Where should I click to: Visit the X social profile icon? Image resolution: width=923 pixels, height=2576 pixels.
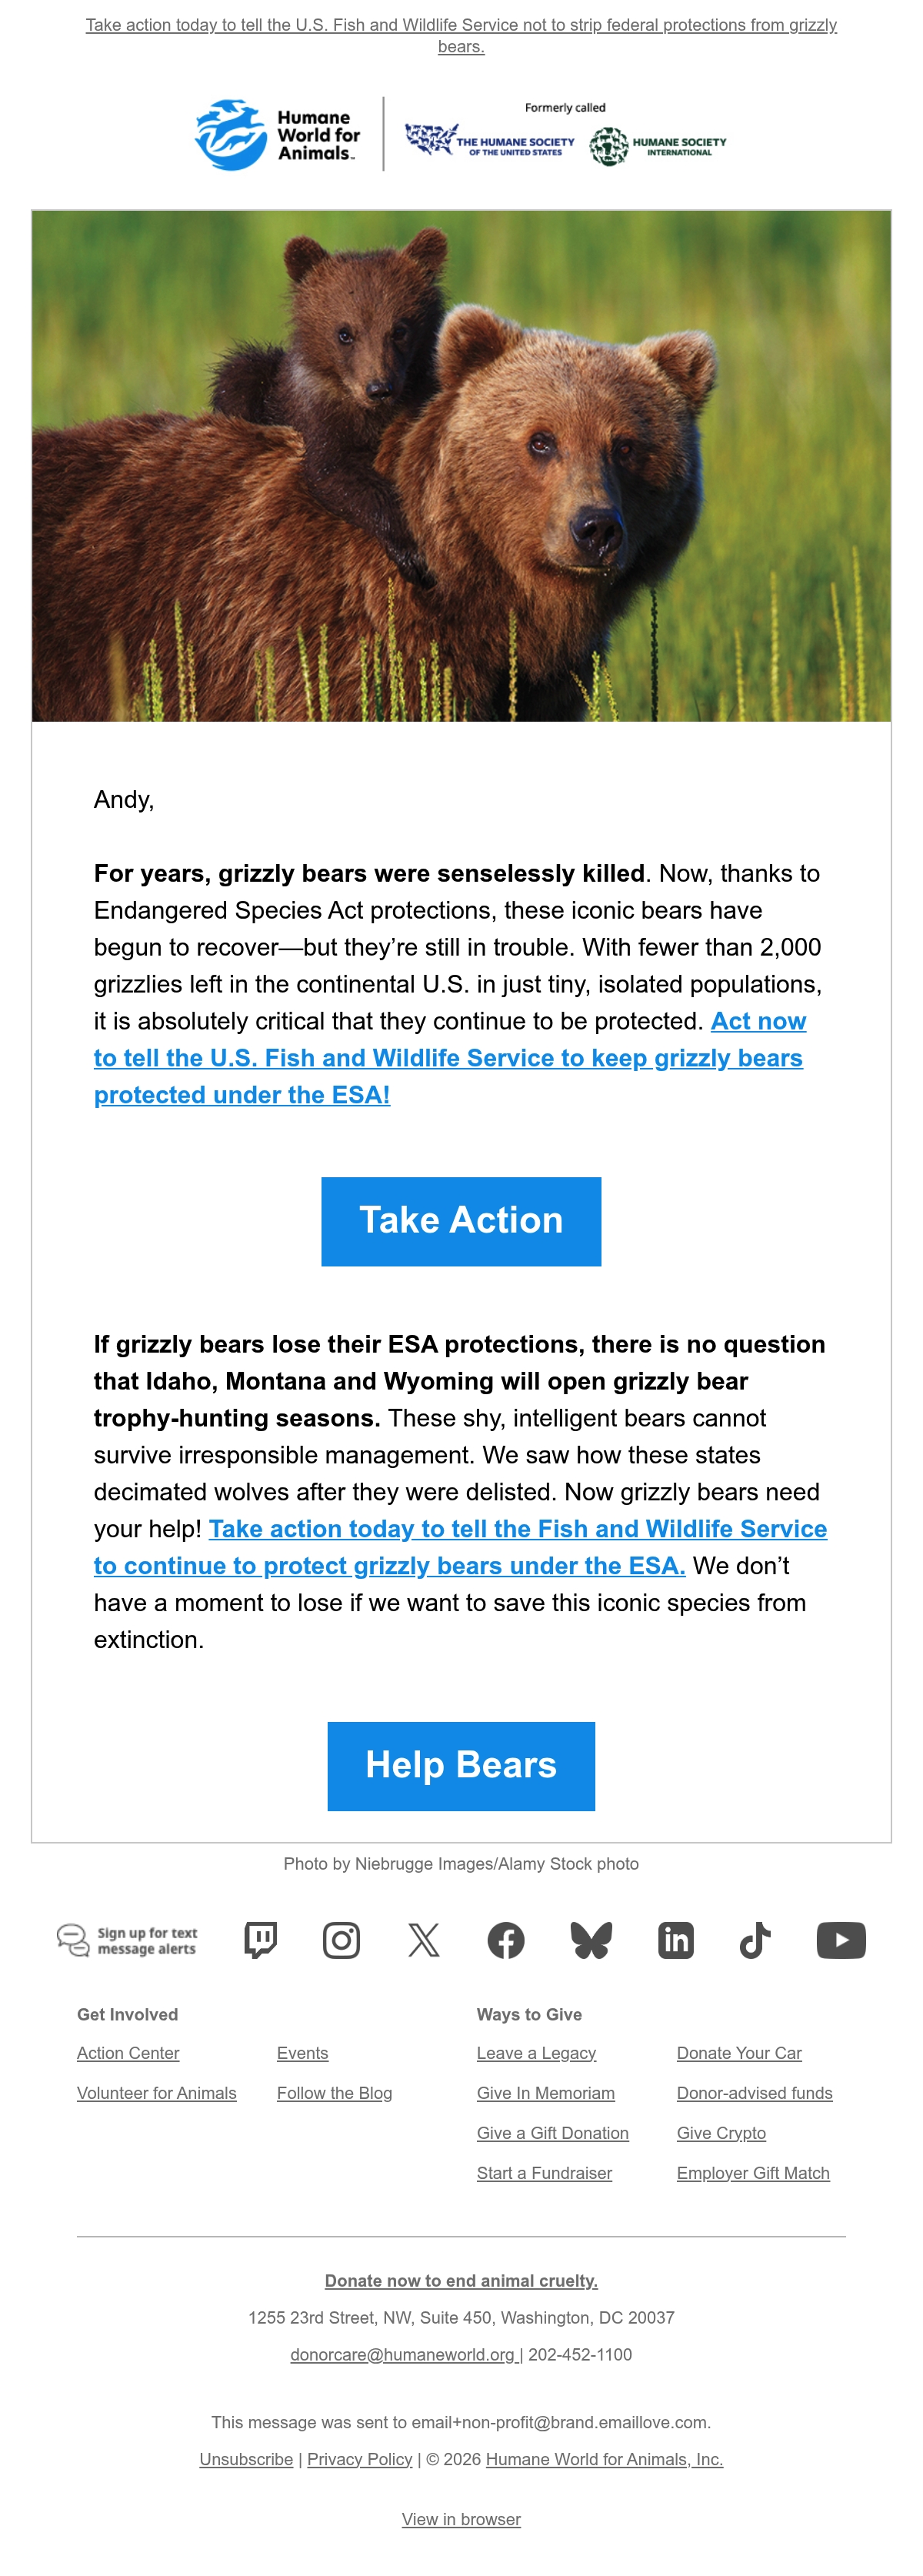pos(424,1940)
